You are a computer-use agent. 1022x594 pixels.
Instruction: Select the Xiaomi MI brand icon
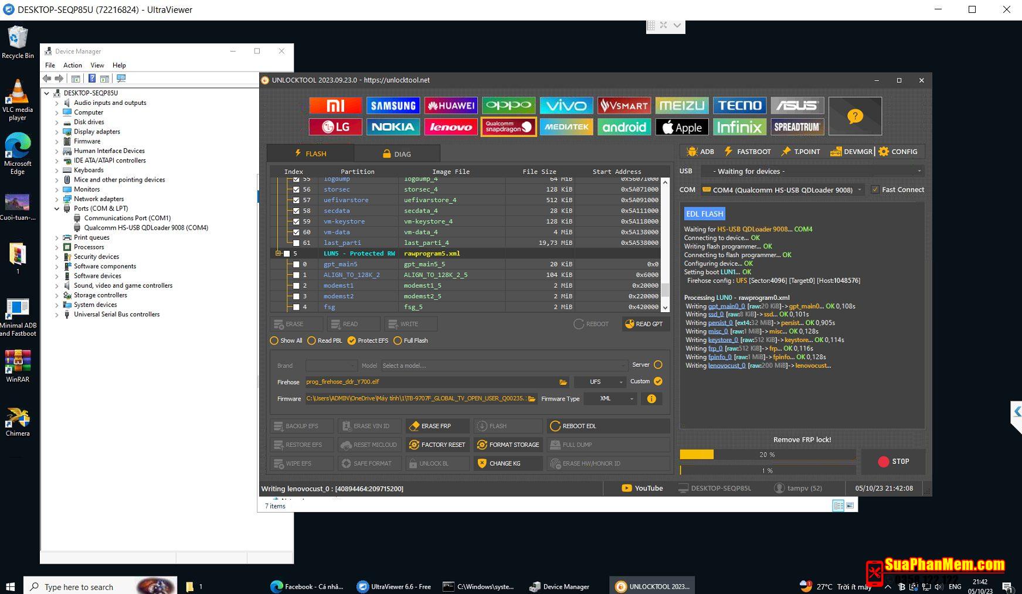point(335,105)
